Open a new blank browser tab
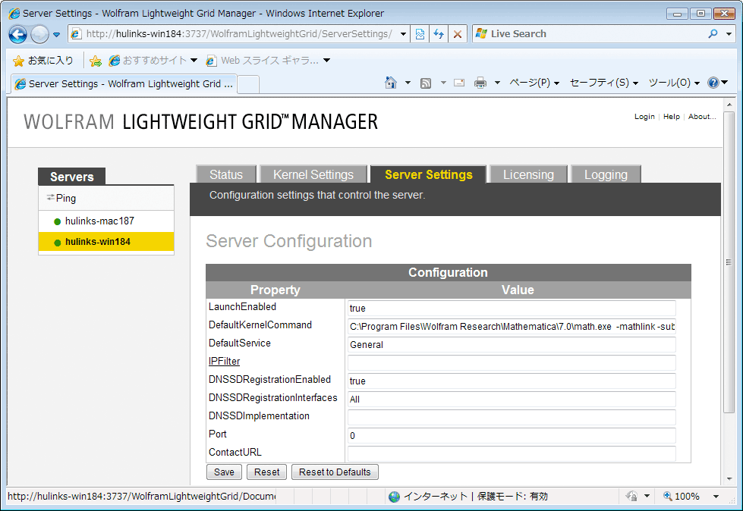The image size is (743, 511). coord(248,84)
